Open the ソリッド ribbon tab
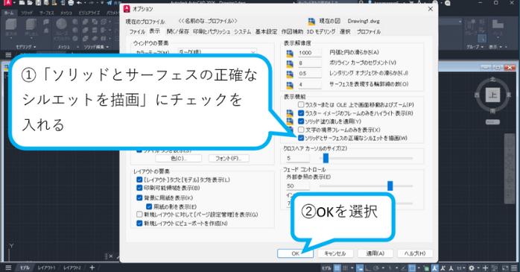The width and height of the screenshot is (520, 272). pos(27,13)
